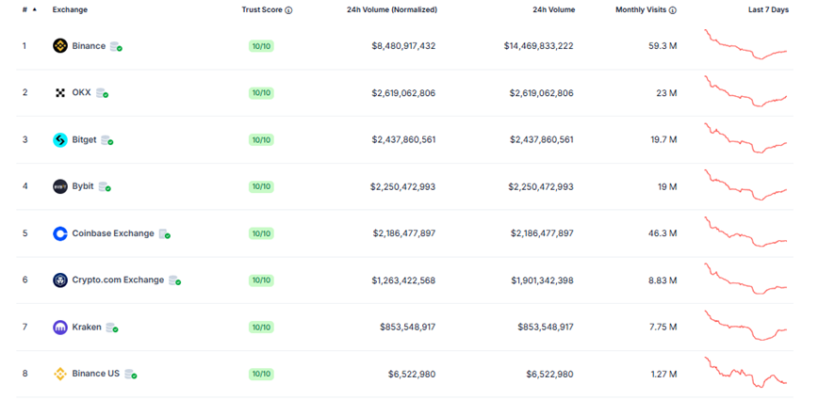The height and width of the screenshot is (400, 835).
Task: Open the Crypto.com Exchange link
Action: [118, 280]
